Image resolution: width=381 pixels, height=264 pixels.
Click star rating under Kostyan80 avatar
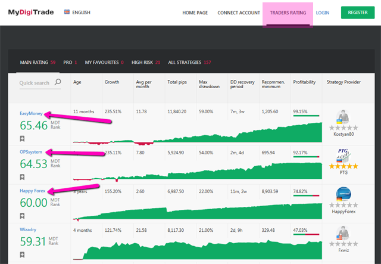(343, 128)
